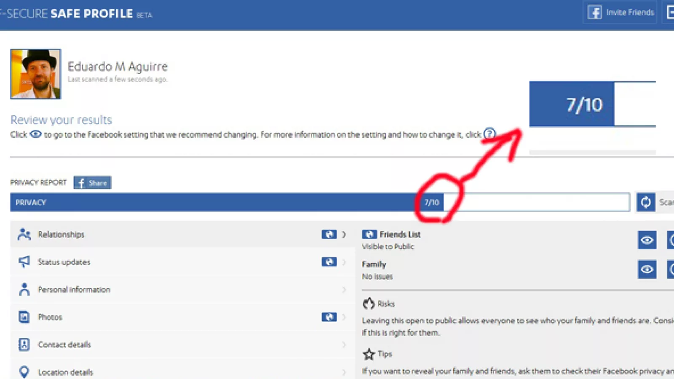Expand the Status updates row chevron

[x=344, y=262]
